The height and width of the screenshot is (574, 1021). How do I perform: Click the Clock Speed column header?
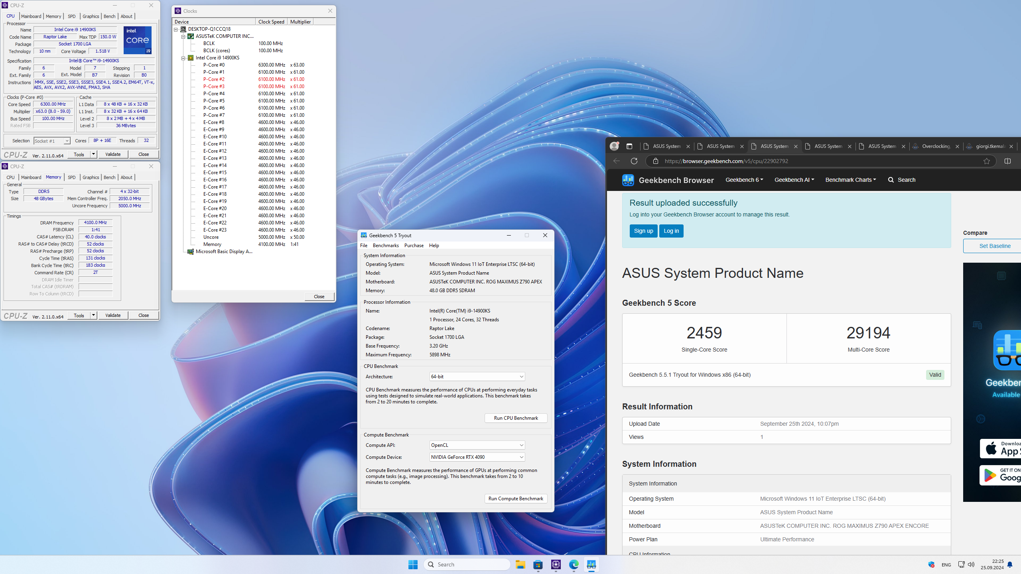click(x=271, y=22)
